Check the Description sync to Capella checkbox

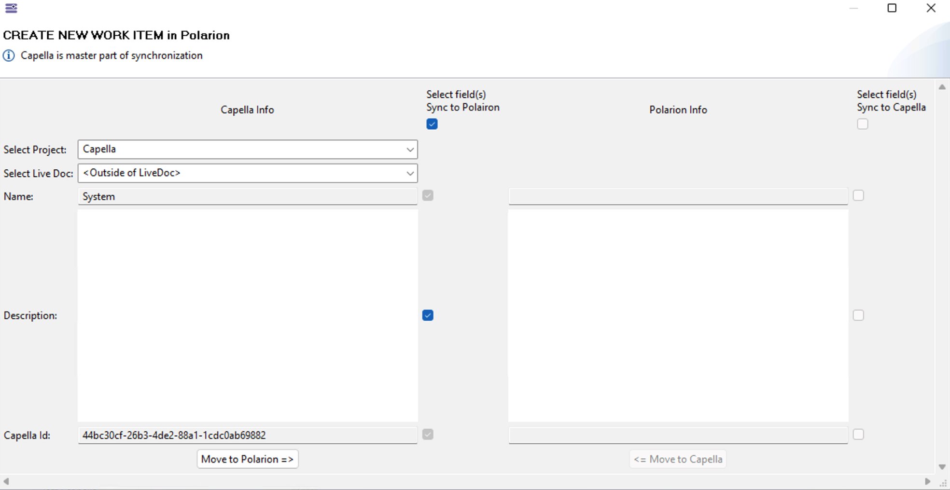(x=858, y=315)
